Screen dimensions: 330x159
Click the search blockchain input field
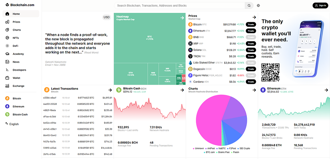(180, 5)
